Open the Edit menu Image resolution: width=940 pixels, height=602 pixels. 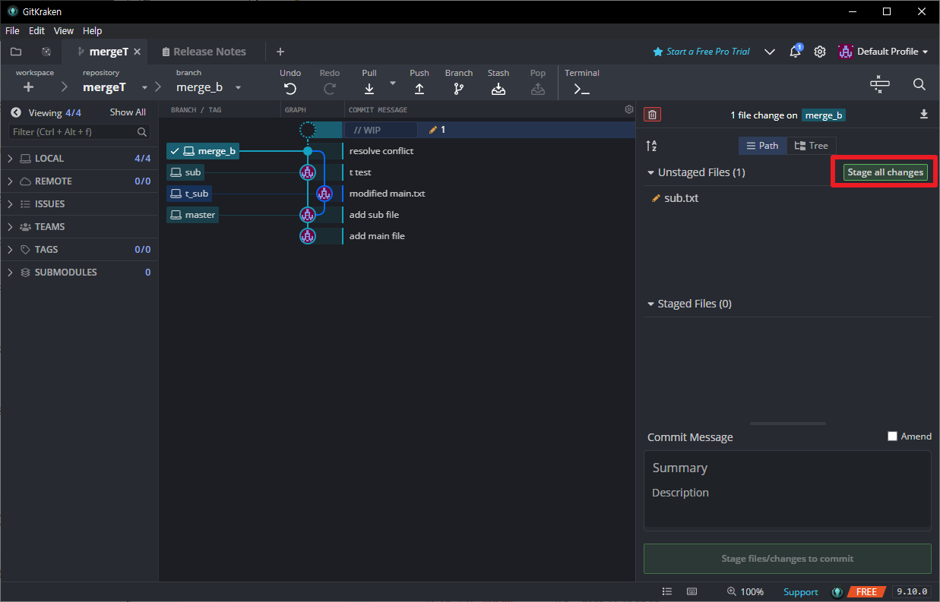36,31
